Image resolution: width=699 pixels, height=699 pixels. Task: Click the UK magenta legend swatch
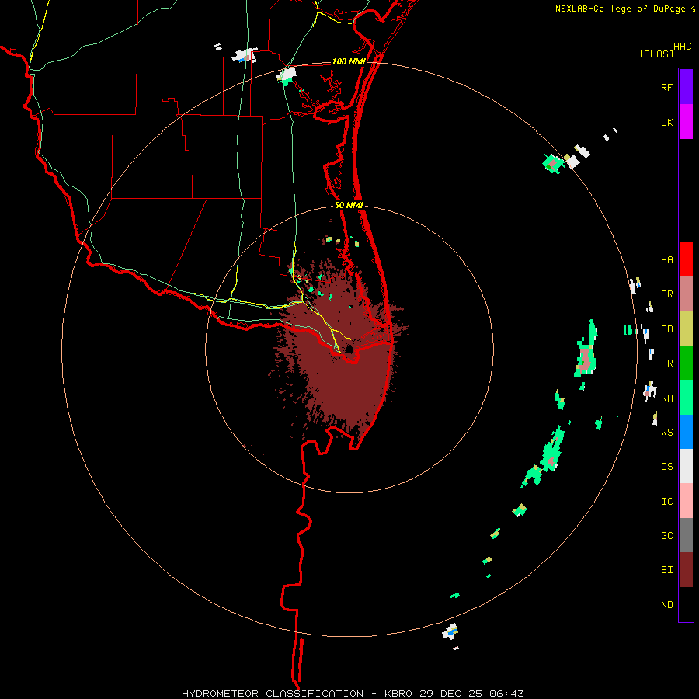click(x=686, y=122)
